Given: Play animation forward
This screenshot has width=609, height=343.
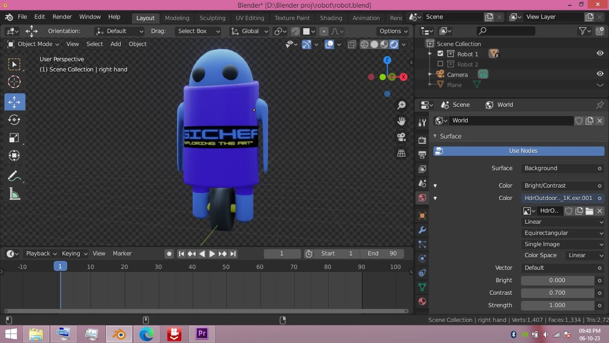Looking at the screenshot, I should 212,254.
